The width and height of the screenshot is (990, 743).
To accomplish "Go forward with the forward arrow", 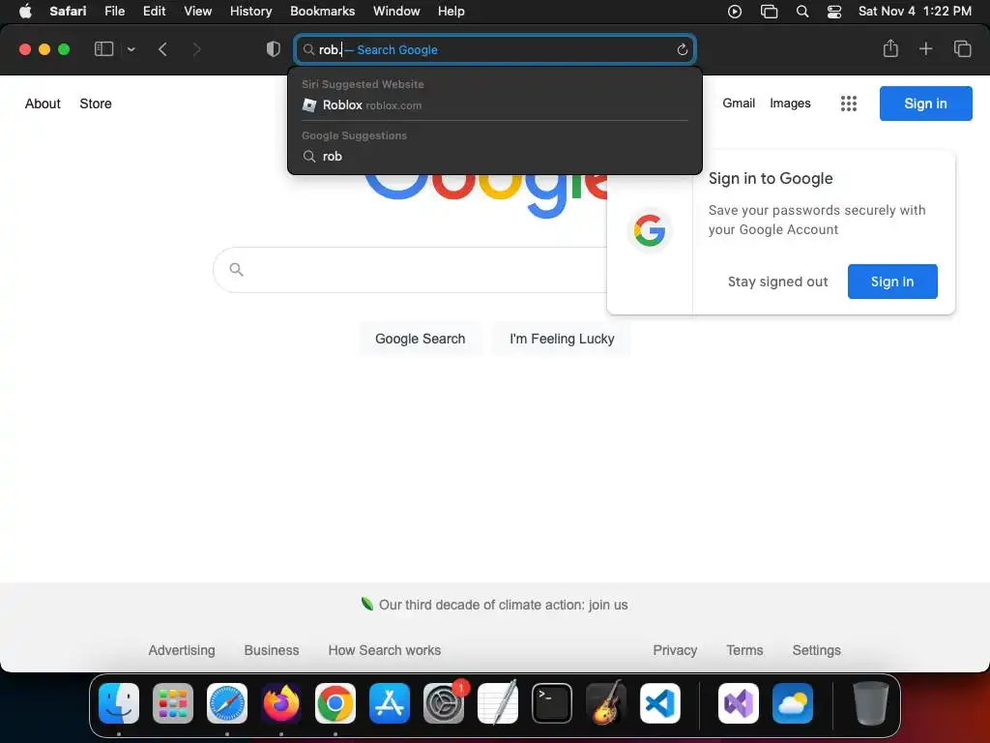I will pyautogui.click(x=196, y=49).
